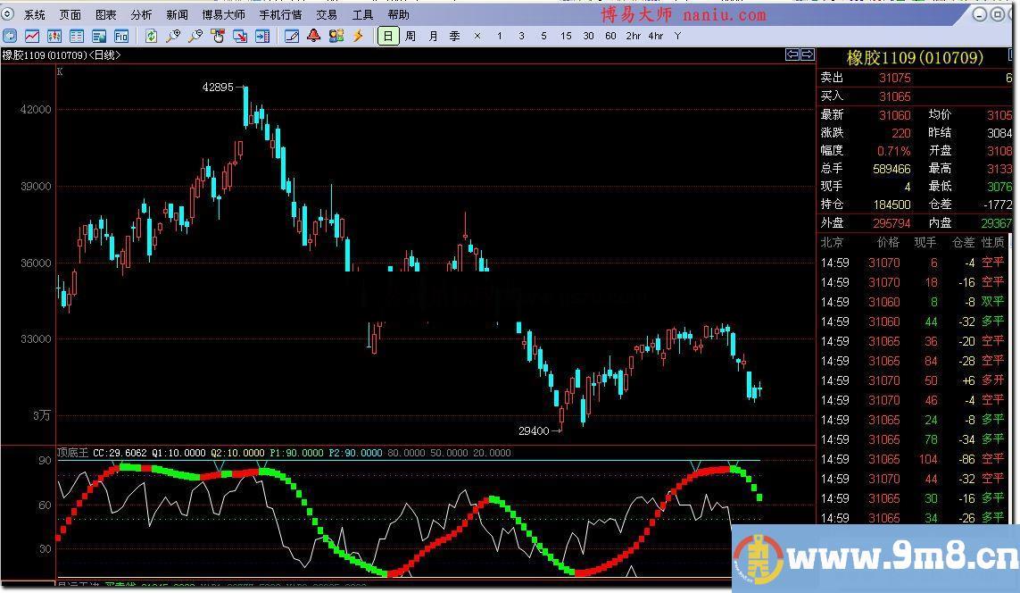The image size is (1020, 593).
Task: Open the 系统 menu
Action: (35, 14)
